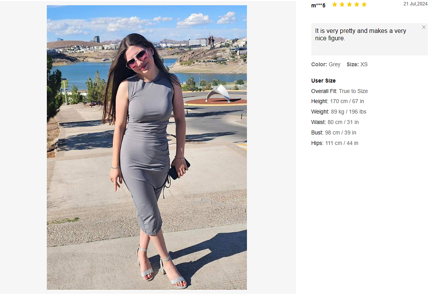
Task: Click the Size: XS label
Action: 357,64
